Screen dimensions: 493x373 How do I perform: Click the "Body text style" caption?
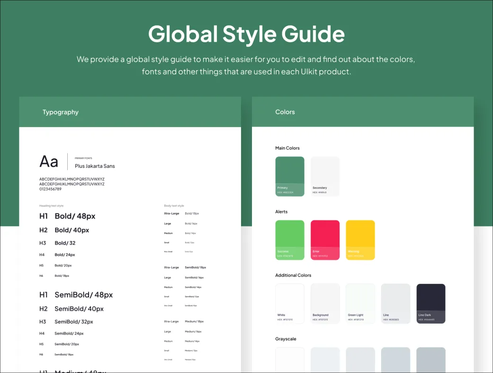(174, 206)
